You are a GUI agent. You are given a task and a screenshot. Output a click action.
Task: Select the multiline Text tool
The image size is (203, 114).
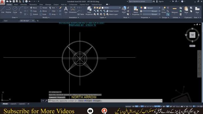pos(66,10)
